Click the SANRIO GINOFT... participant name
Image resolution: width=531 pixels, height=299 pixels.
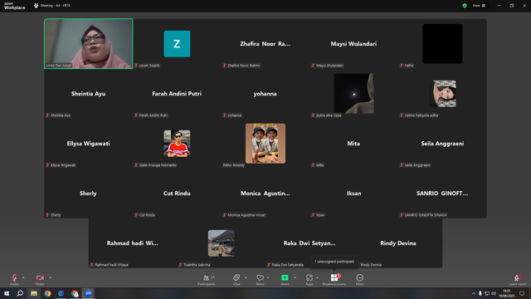click(x=442, y=194)
